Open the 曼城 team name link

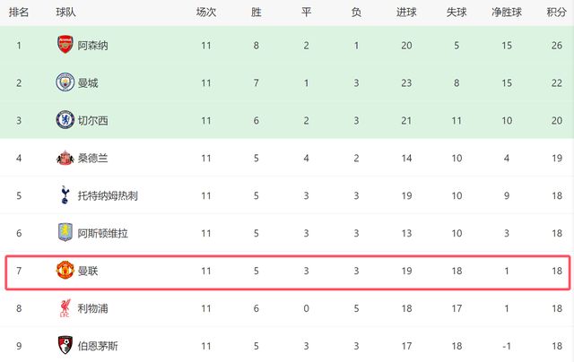[88, 82]
